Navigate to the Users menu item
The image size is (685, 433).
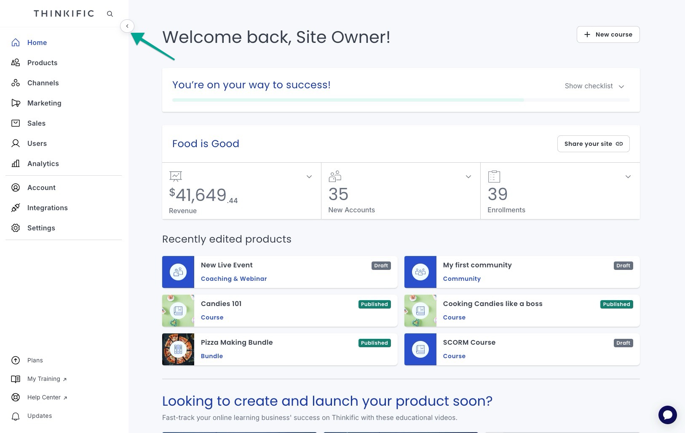tap(37, 143)
